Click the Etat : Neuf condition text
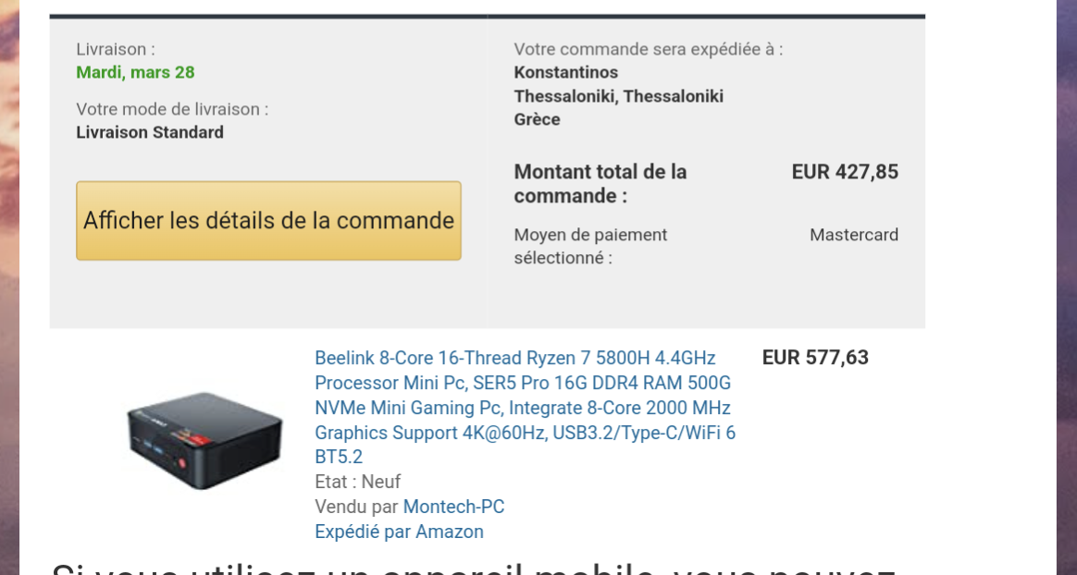 click(x=358, y=482)
